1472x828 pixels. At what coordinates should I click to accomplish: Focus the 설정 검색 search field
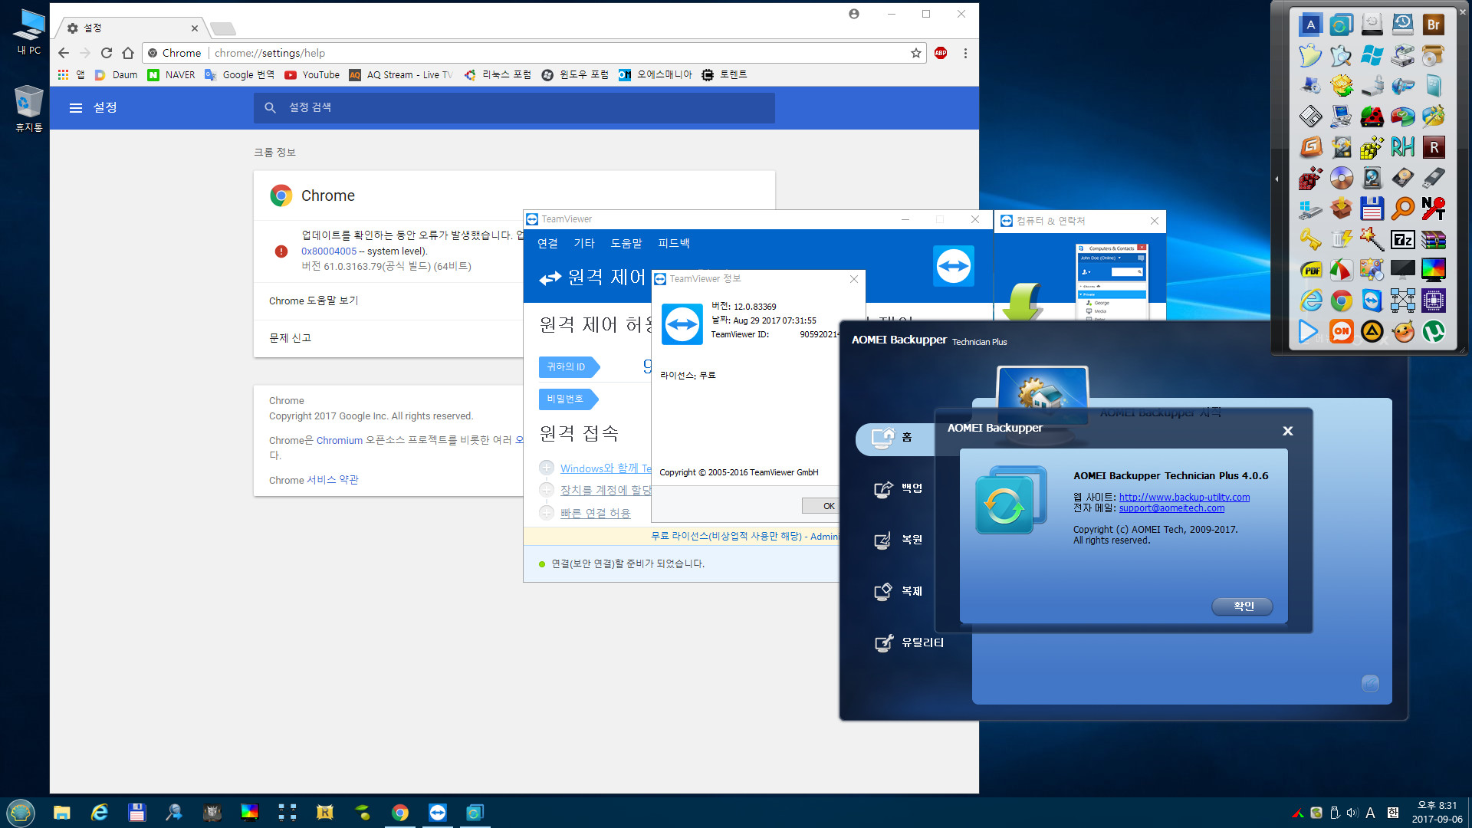coord(514,108)
